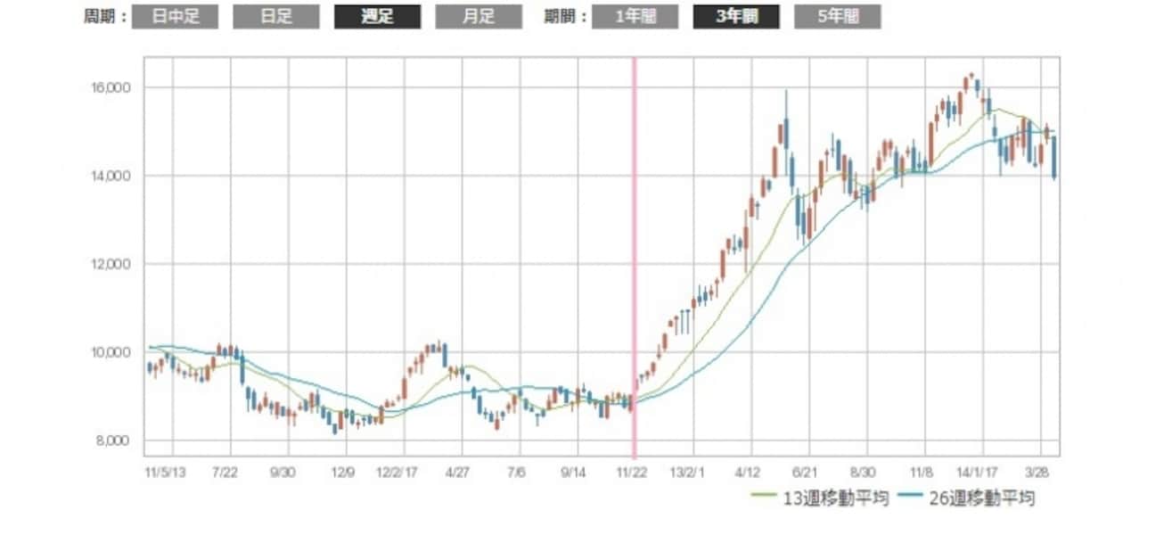The image size is (1172, 535).
Task: Switch chart period to 日中足 (intraday)
Action: click(176, 16)
